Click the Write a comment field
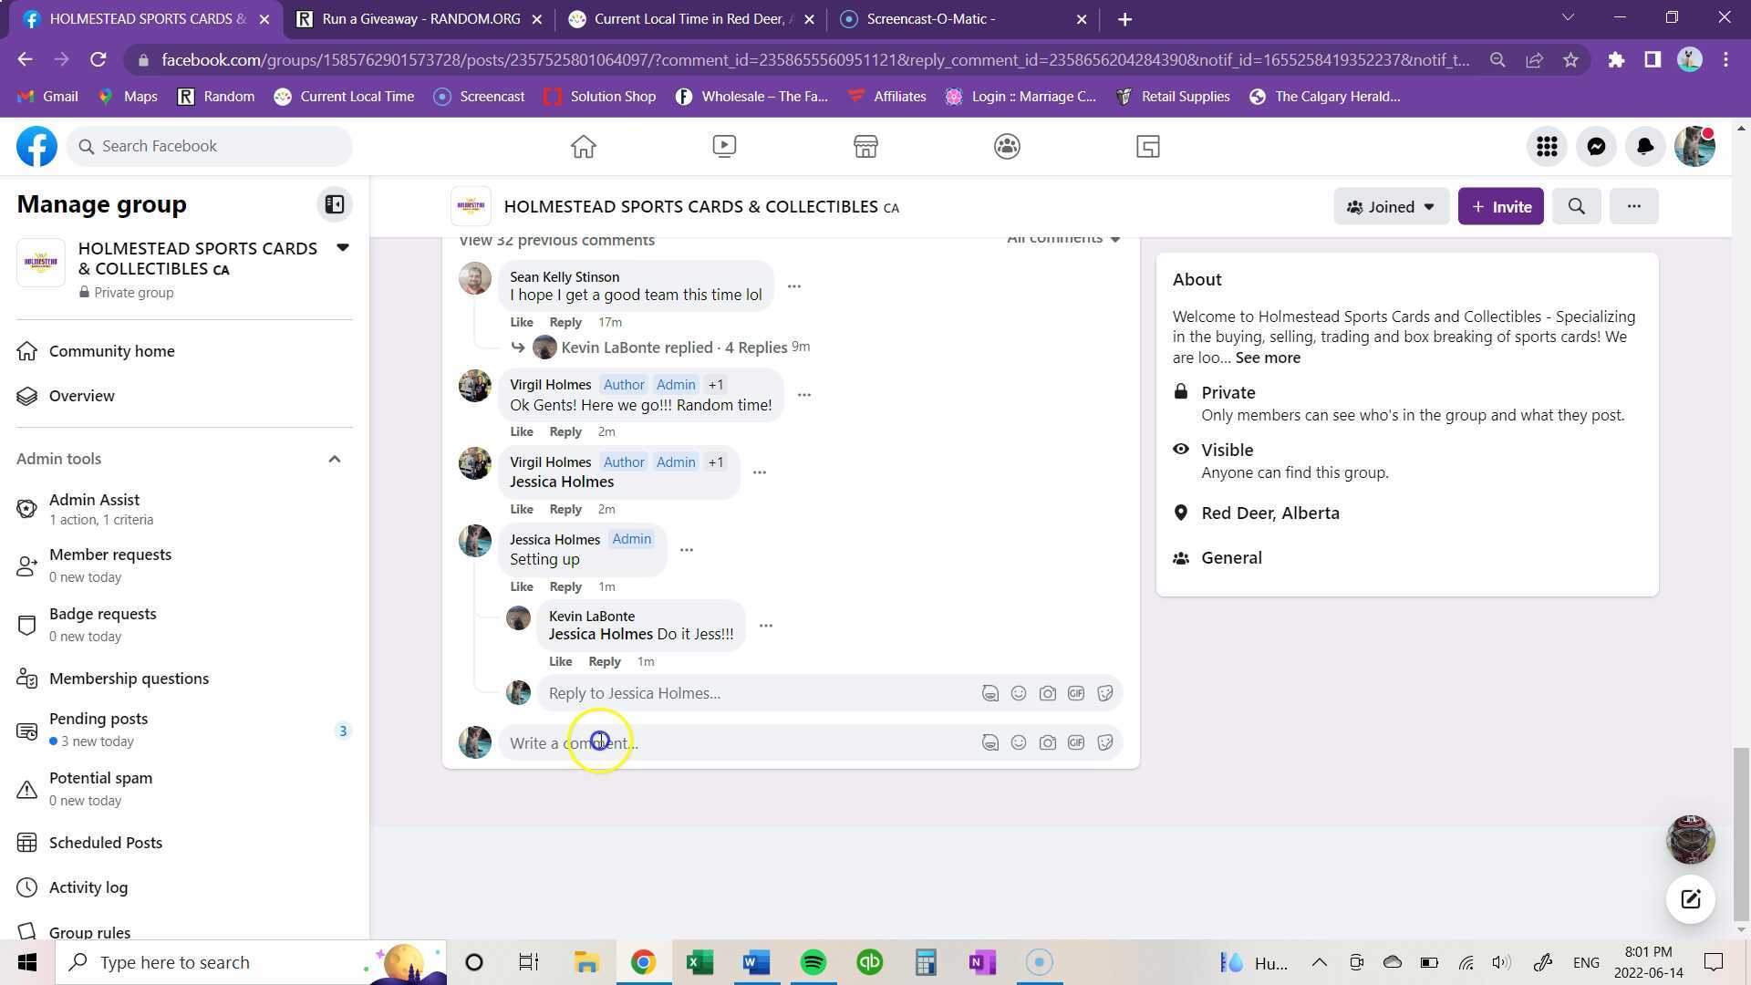The width and height of the screenshot is (1751, 985). pos(730,743)
